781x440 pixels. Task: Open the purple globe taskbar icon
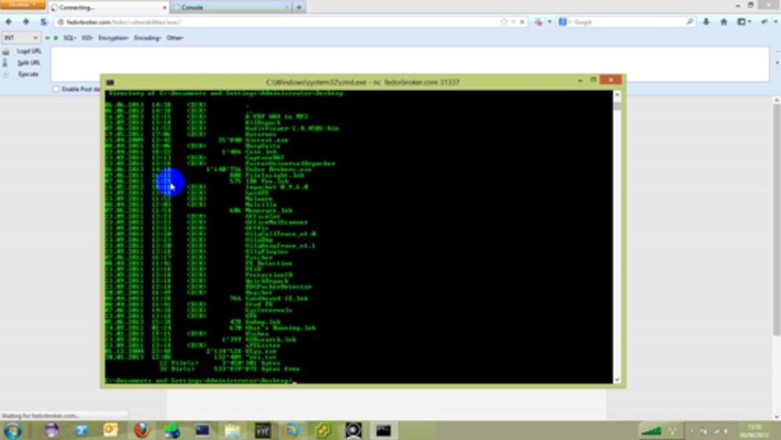pyautogui.click(x=52, y=430)
